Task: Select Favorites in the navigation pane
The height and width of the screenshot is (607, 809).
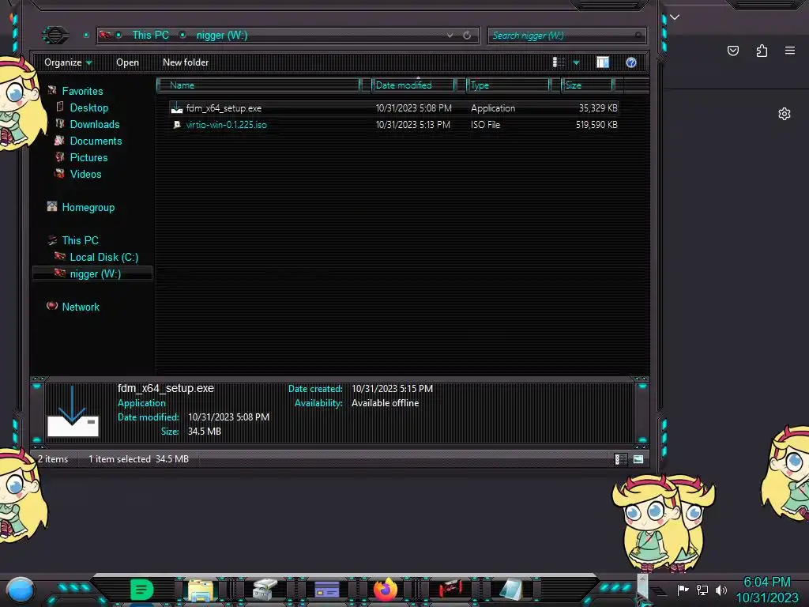Action: tap(82, 92)
